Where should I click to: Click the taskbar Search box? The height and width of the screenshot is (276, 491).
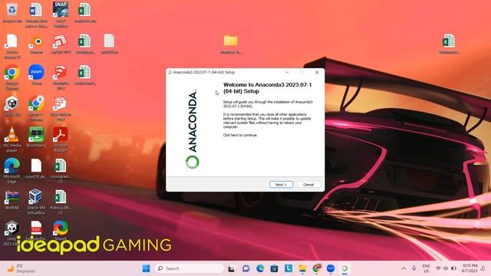click(x=189, y=268)
